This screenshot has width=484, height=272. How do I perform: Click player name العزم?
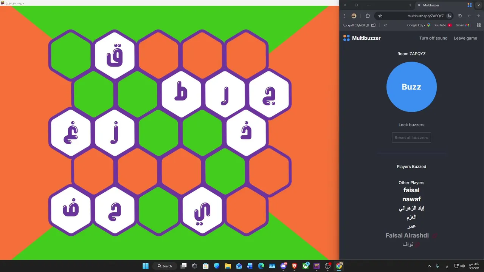pyautogui.click(x=411, y=217)
